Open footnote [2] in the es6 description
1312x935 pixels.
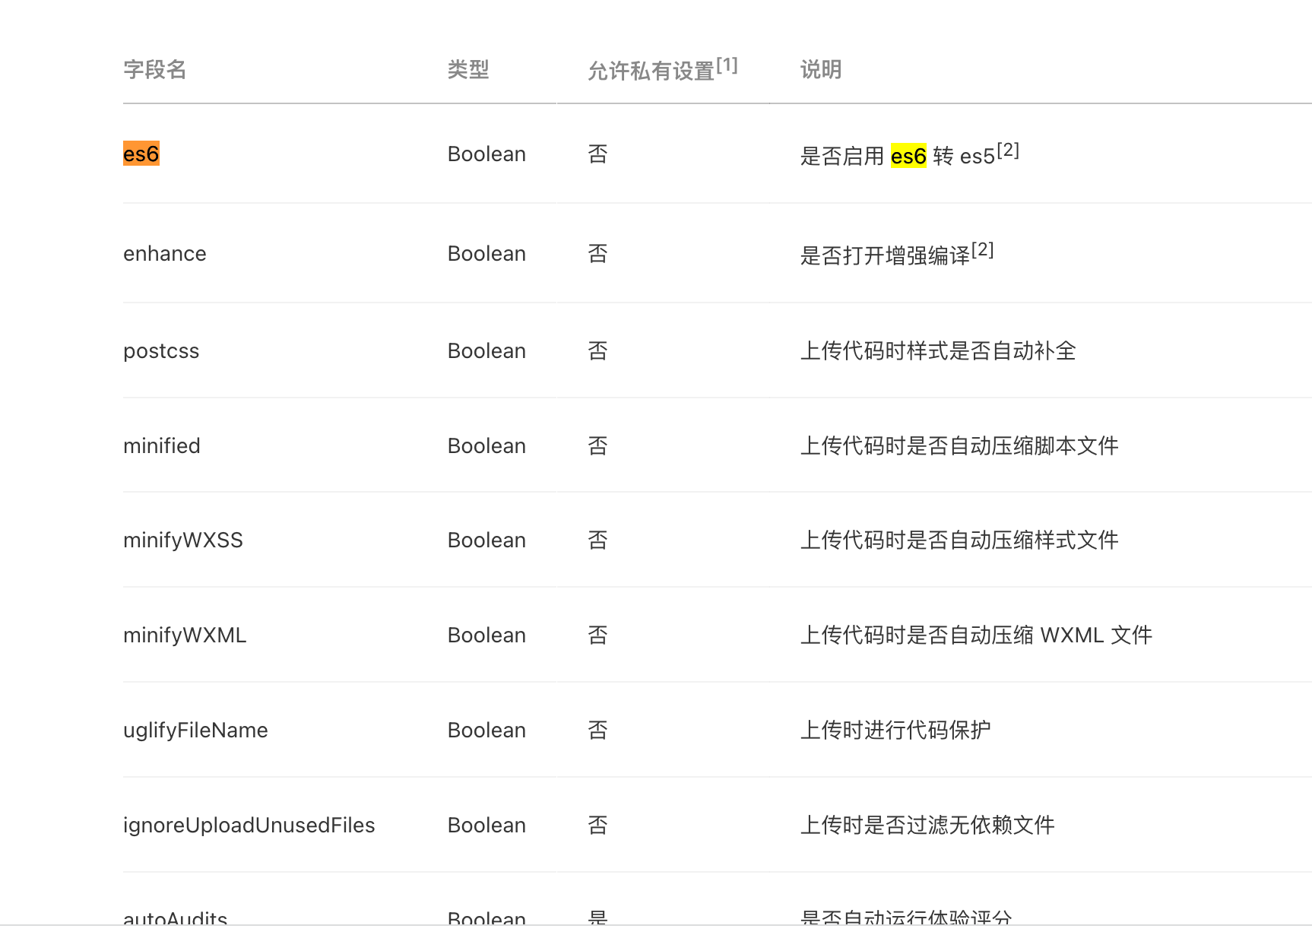[x=1008, y=151]
